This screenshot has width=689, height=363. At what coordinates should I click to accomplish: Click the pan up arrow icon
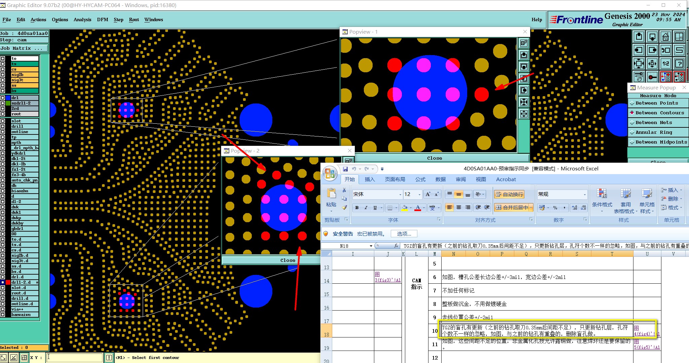pyautogui.click(x=639, y=37)
